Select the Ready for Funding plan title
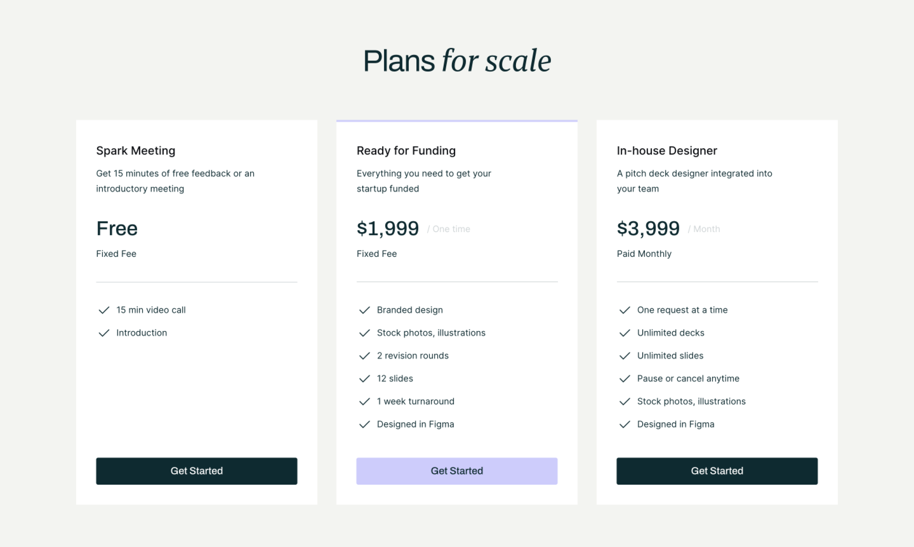The width and height of the screenshot is (914, 547). (x=406, y=150)
